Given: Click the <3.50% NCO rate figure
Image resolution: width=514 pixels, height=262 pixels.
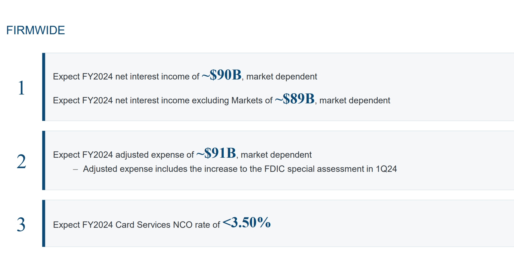Looking at the screenshot, I should tap(247, 222).
